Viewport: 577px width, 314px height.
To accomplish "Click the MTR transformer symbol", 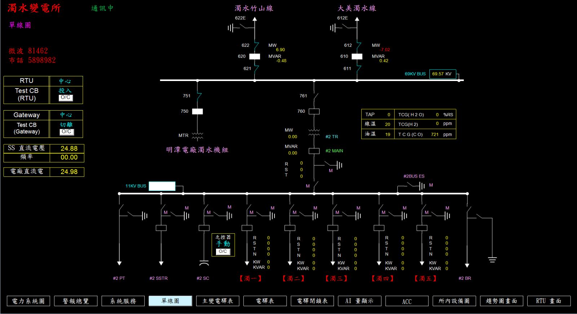I will tap(197, 136).
